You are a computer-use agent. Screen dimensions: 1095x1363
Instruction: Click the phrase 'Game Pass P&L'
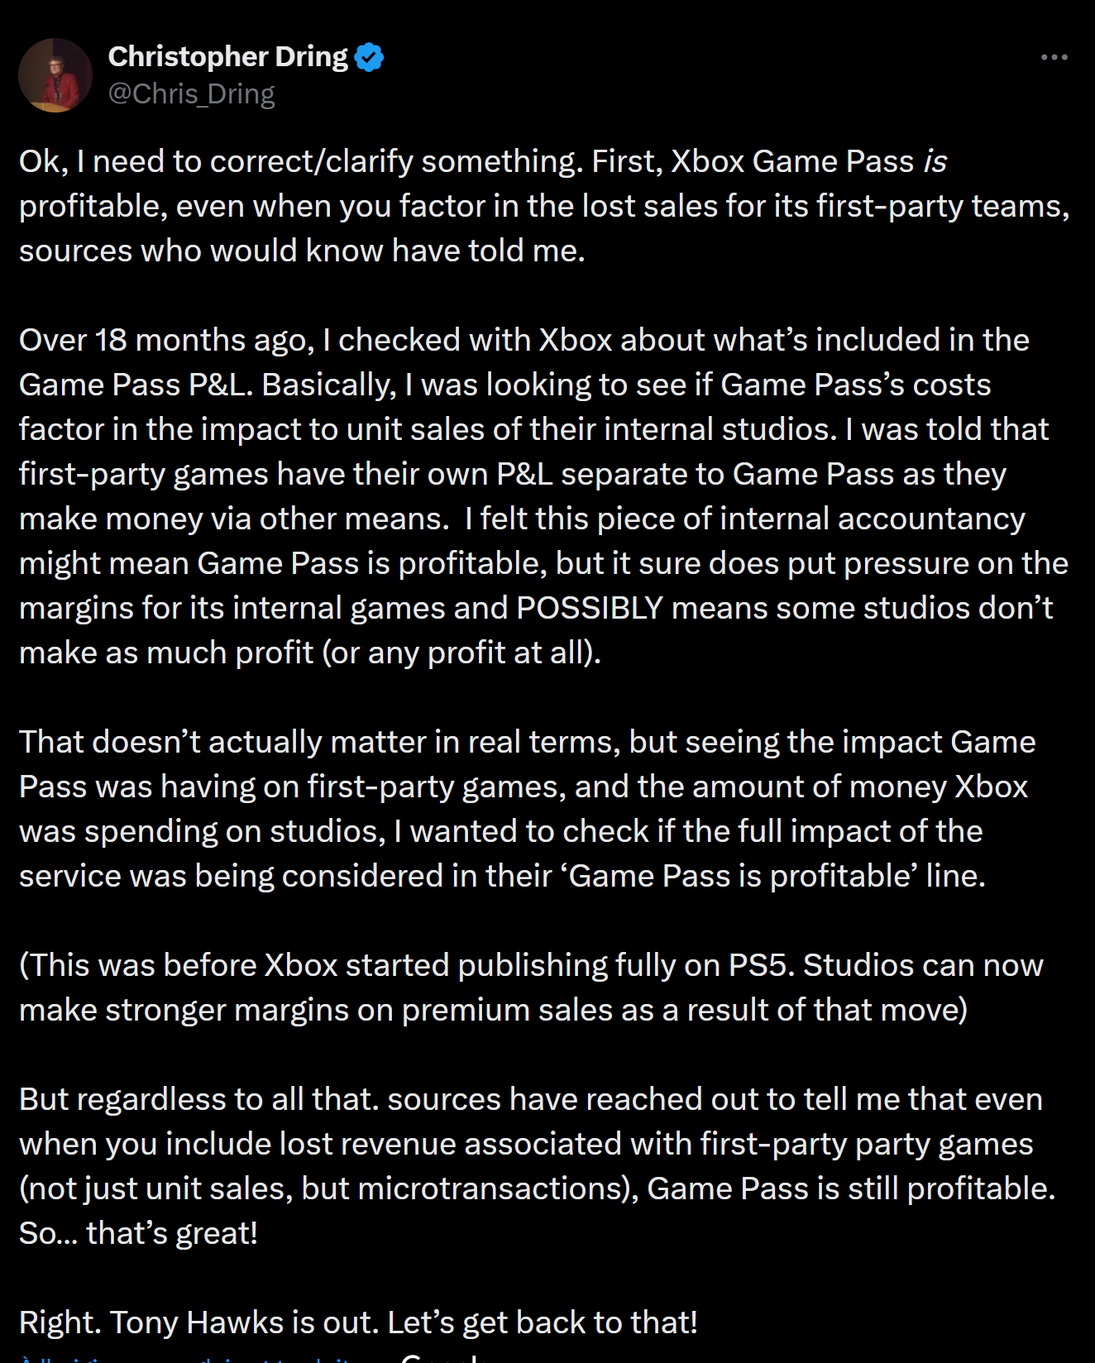133,385
